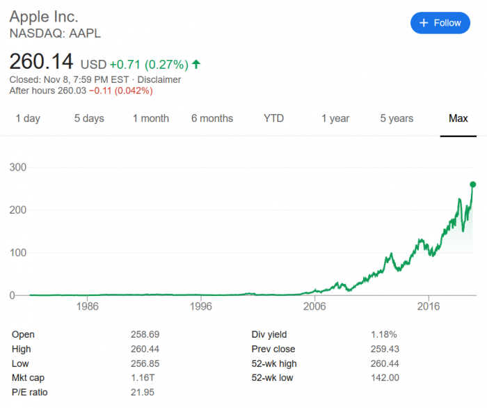Click the green up arrow beside the price change
The width and height of the screenshot is (487, 408).
click(196, 65)
